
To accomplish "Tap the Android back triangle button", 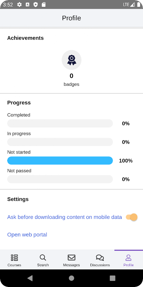I will 30,278.
